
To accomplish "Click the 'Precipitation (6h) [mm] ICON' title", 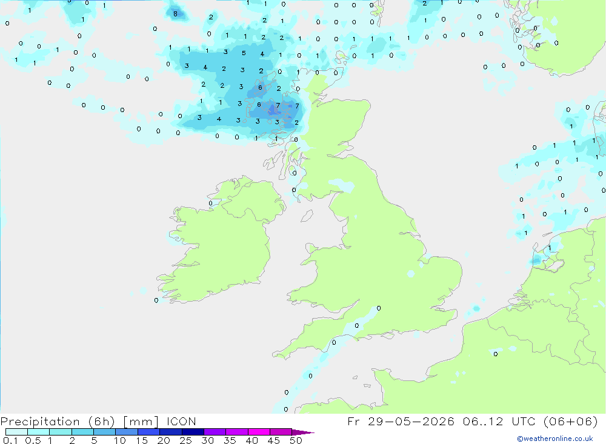I will pos(98,421).
